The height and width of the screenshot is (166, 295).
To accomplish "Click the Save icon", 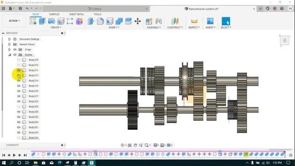I will point(20,8).
